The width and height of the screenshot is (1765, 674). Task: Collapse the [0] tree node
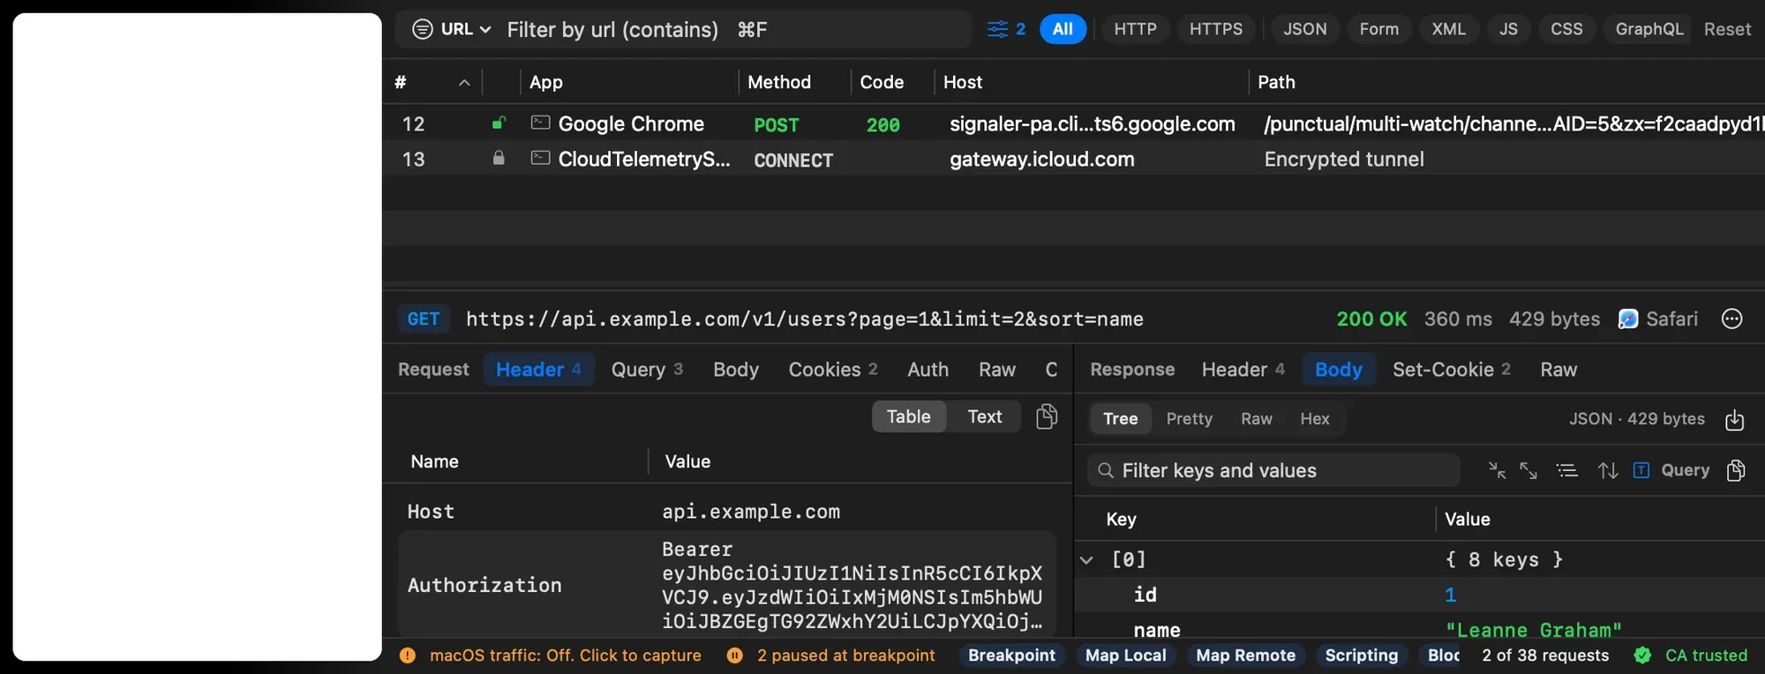(x=1087, y=559)
